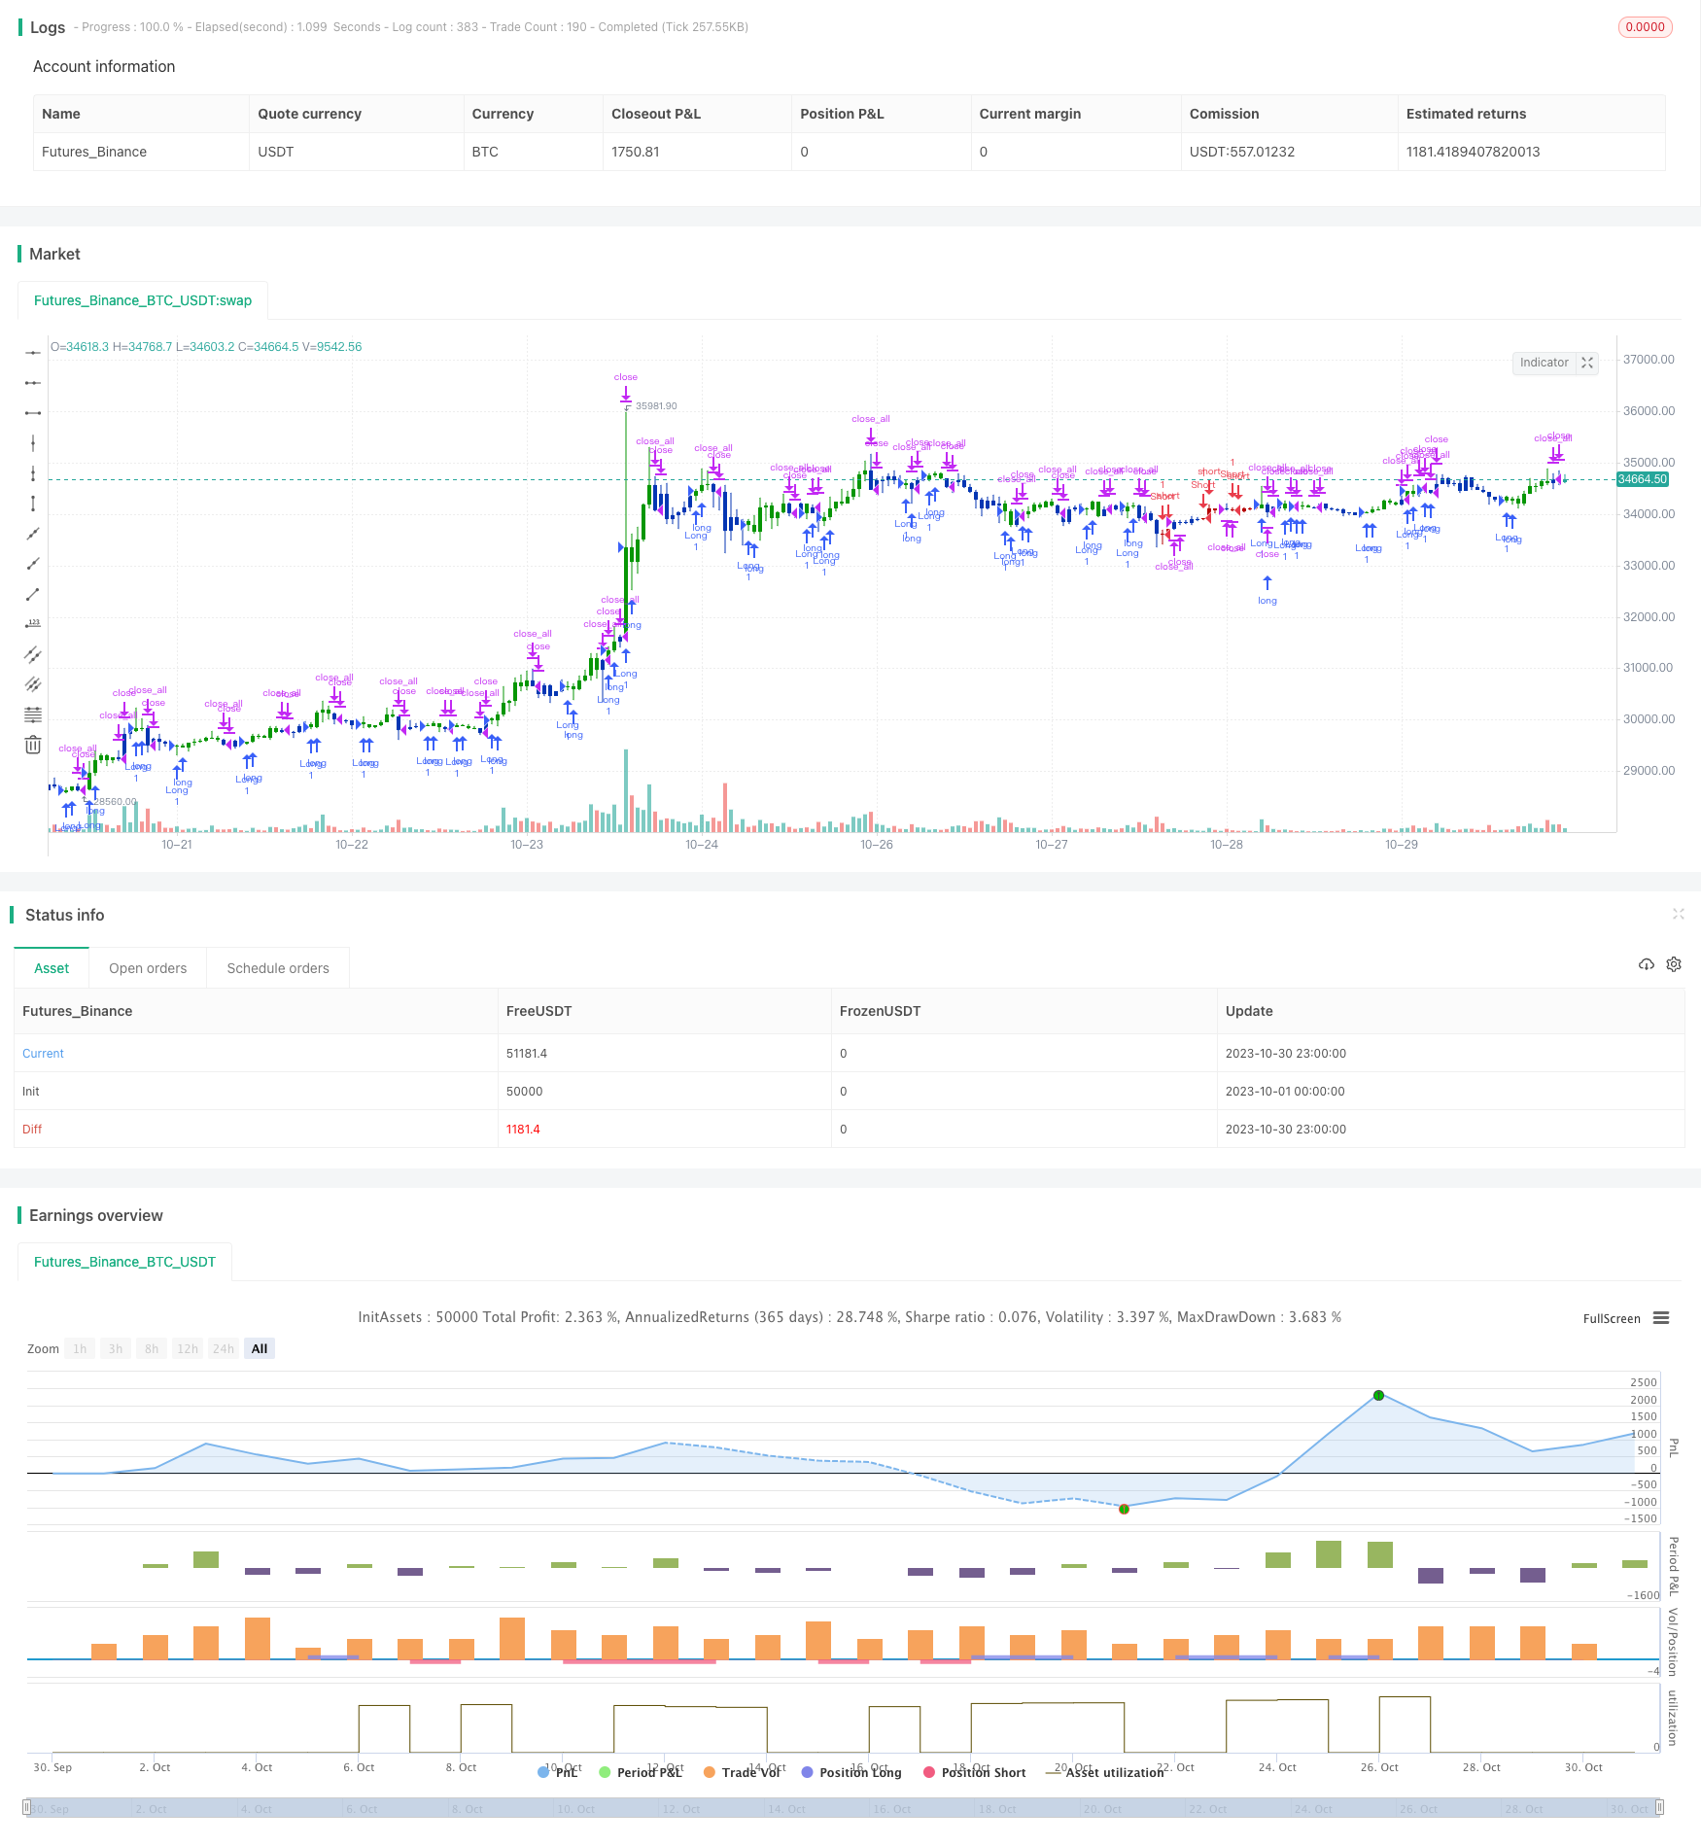Click the FreeUSDT value 51181.4

tap(527, 1053)
